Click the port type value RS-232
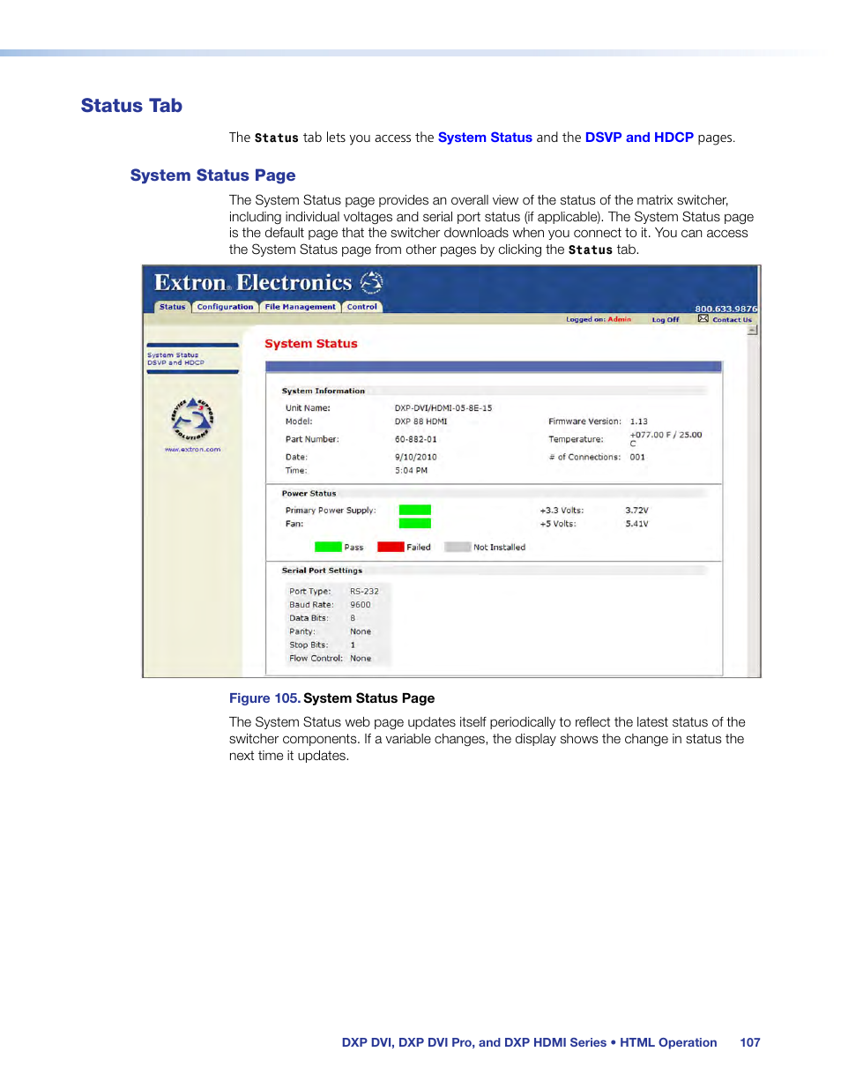The width and height of the screenshot is (841, 1089). tap(364, 592)
